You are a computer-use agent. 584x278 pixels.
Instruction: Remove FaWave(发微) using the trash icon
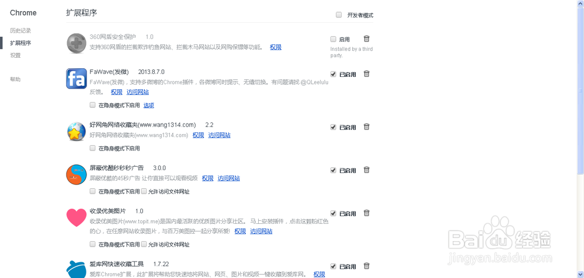(367, 73)
